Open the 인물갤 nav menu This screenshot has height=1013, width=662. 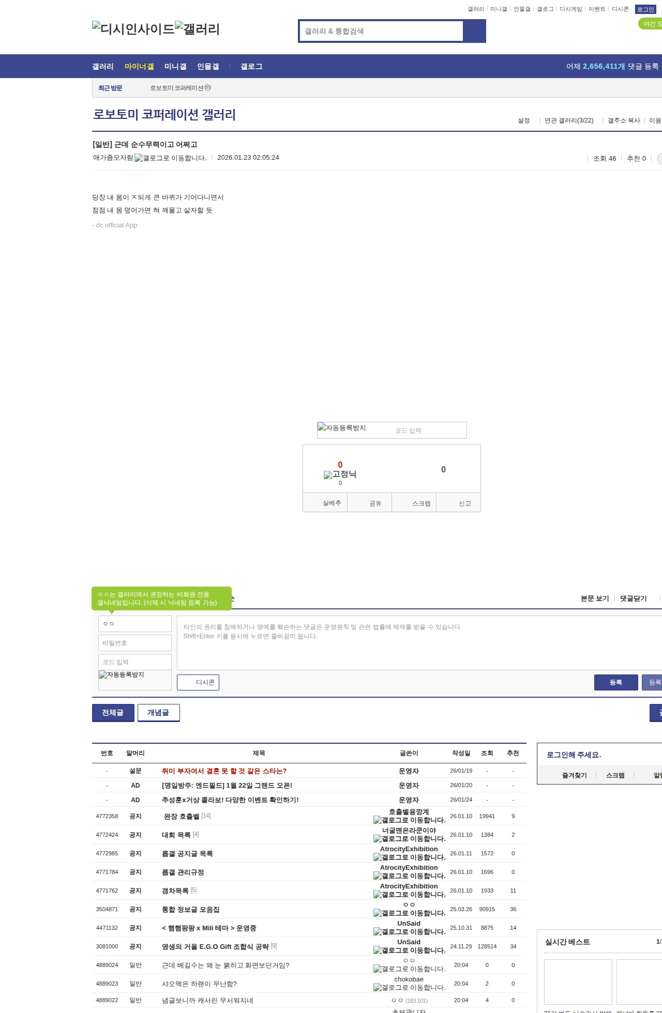pyautogui.click(x=208, y=66)
